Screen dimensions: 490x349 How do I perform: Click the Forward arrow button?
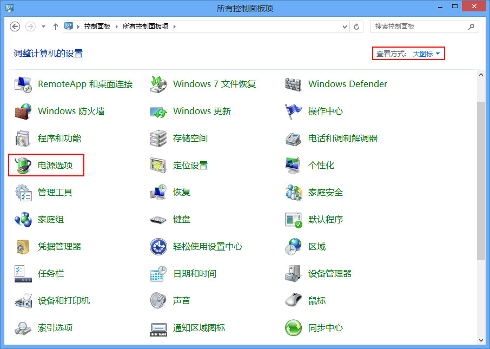pyautogui.click(x=30, y=27)
